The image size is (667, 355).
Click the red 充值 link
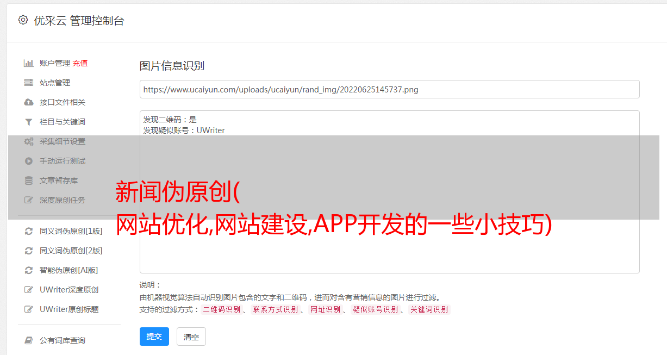click(x=80, y=63)
